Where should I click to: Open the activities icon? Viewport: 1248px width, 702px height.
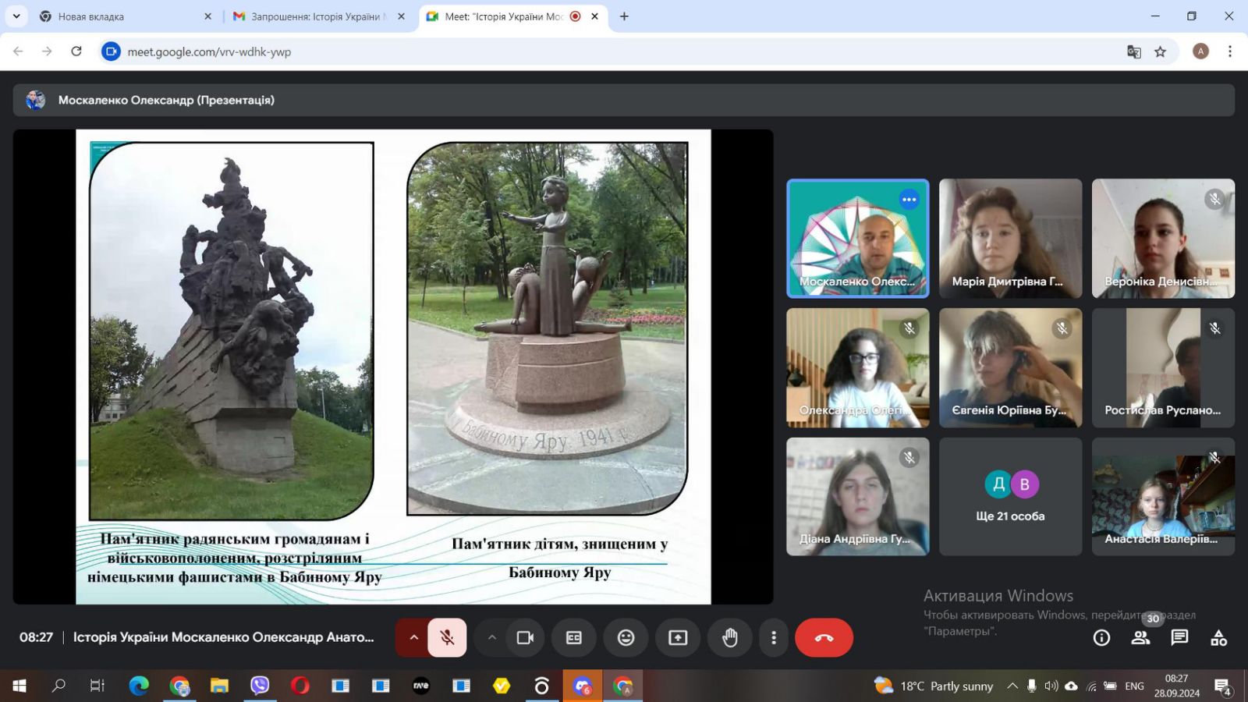point(1218,638)
